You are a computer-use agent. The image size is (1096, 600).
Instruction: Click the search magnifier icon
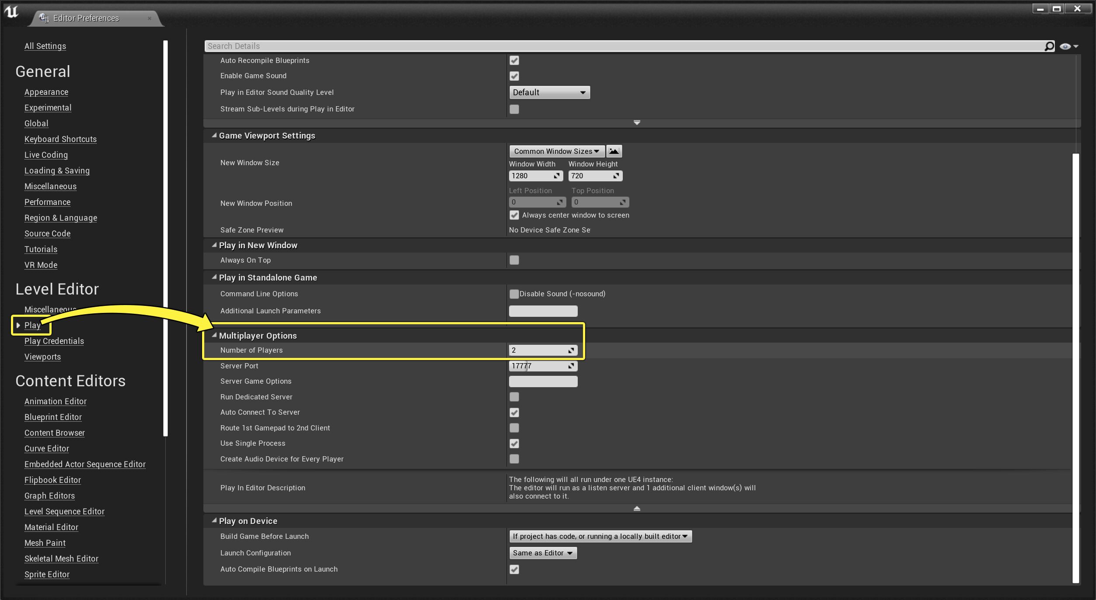pos(1049,46)
